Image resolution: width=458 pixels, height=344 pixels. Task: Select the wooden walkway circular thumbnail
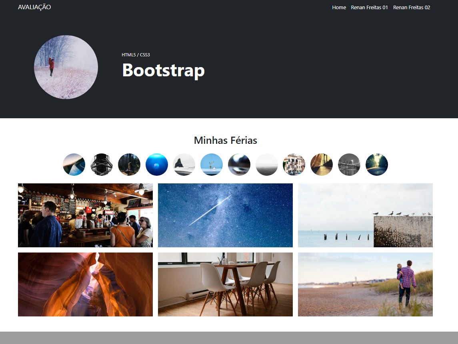[322, 164]
